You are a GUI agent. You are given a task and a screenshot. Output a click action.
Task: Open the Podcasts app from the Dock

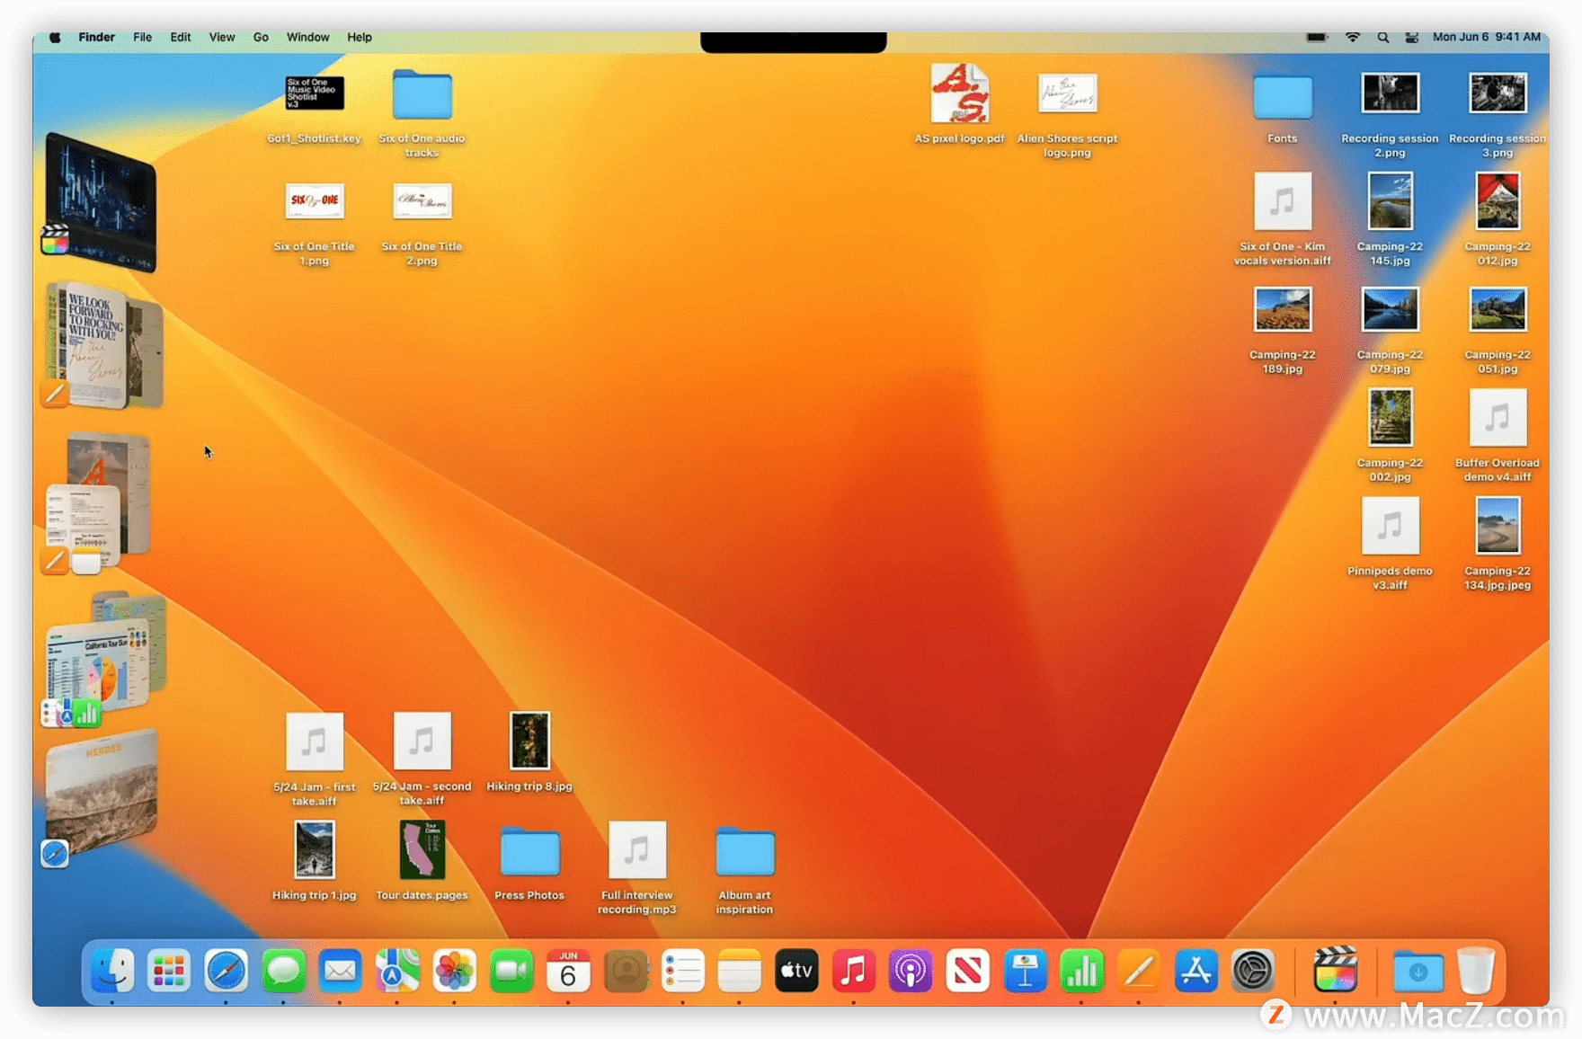pyautogui.click(x=911, y=972)
